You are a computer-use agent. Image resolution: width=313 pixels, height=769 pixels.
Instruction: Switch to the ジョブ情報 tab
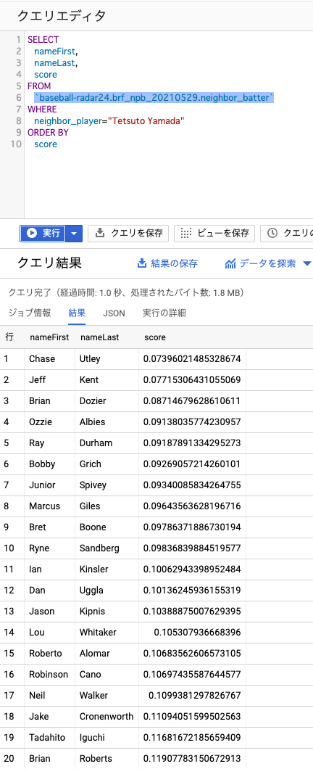coord(30,313)
